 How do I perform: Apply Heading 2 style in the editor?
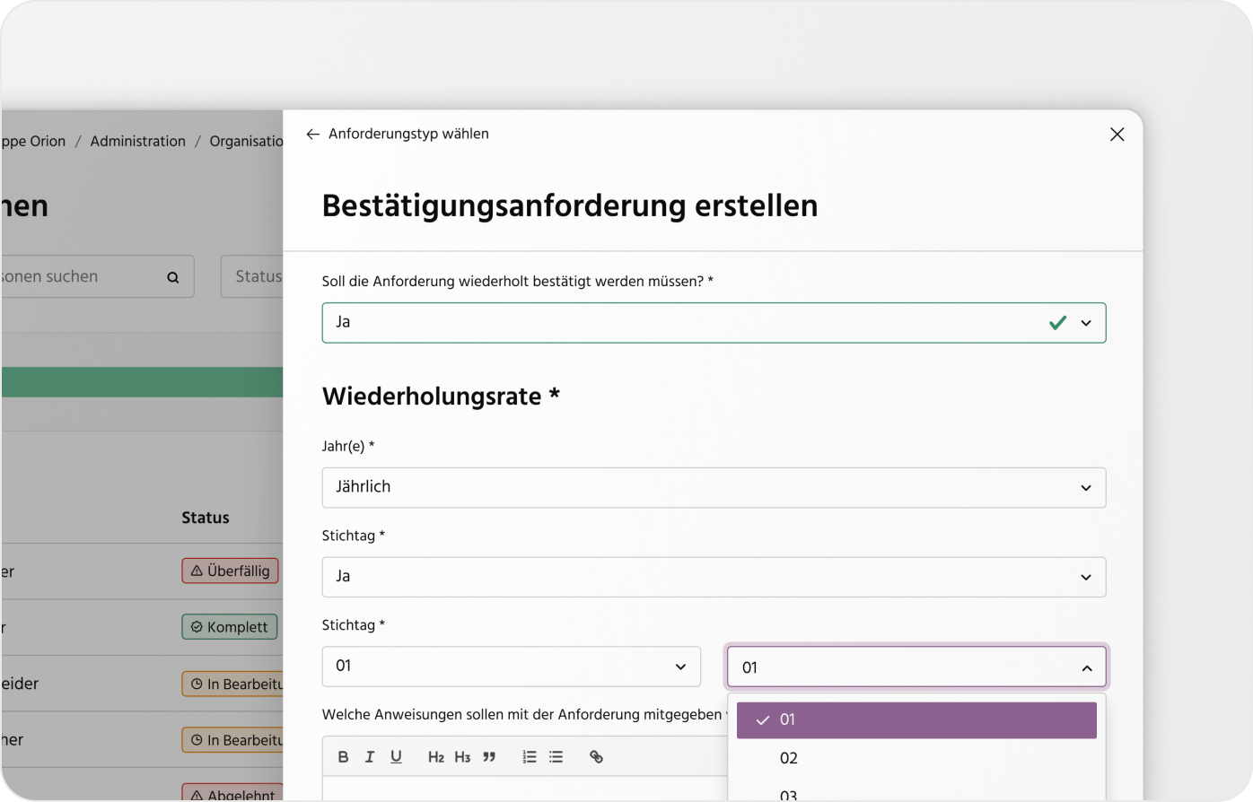tap(435, 756)
